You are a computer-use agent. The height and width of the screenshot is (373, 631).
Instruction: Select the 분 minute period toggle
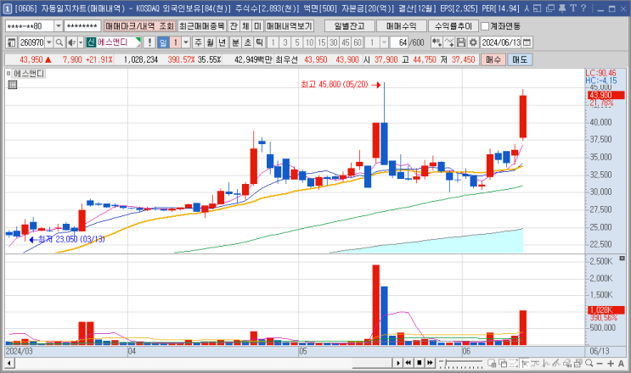pyautogui.click(x=236, y=42)
